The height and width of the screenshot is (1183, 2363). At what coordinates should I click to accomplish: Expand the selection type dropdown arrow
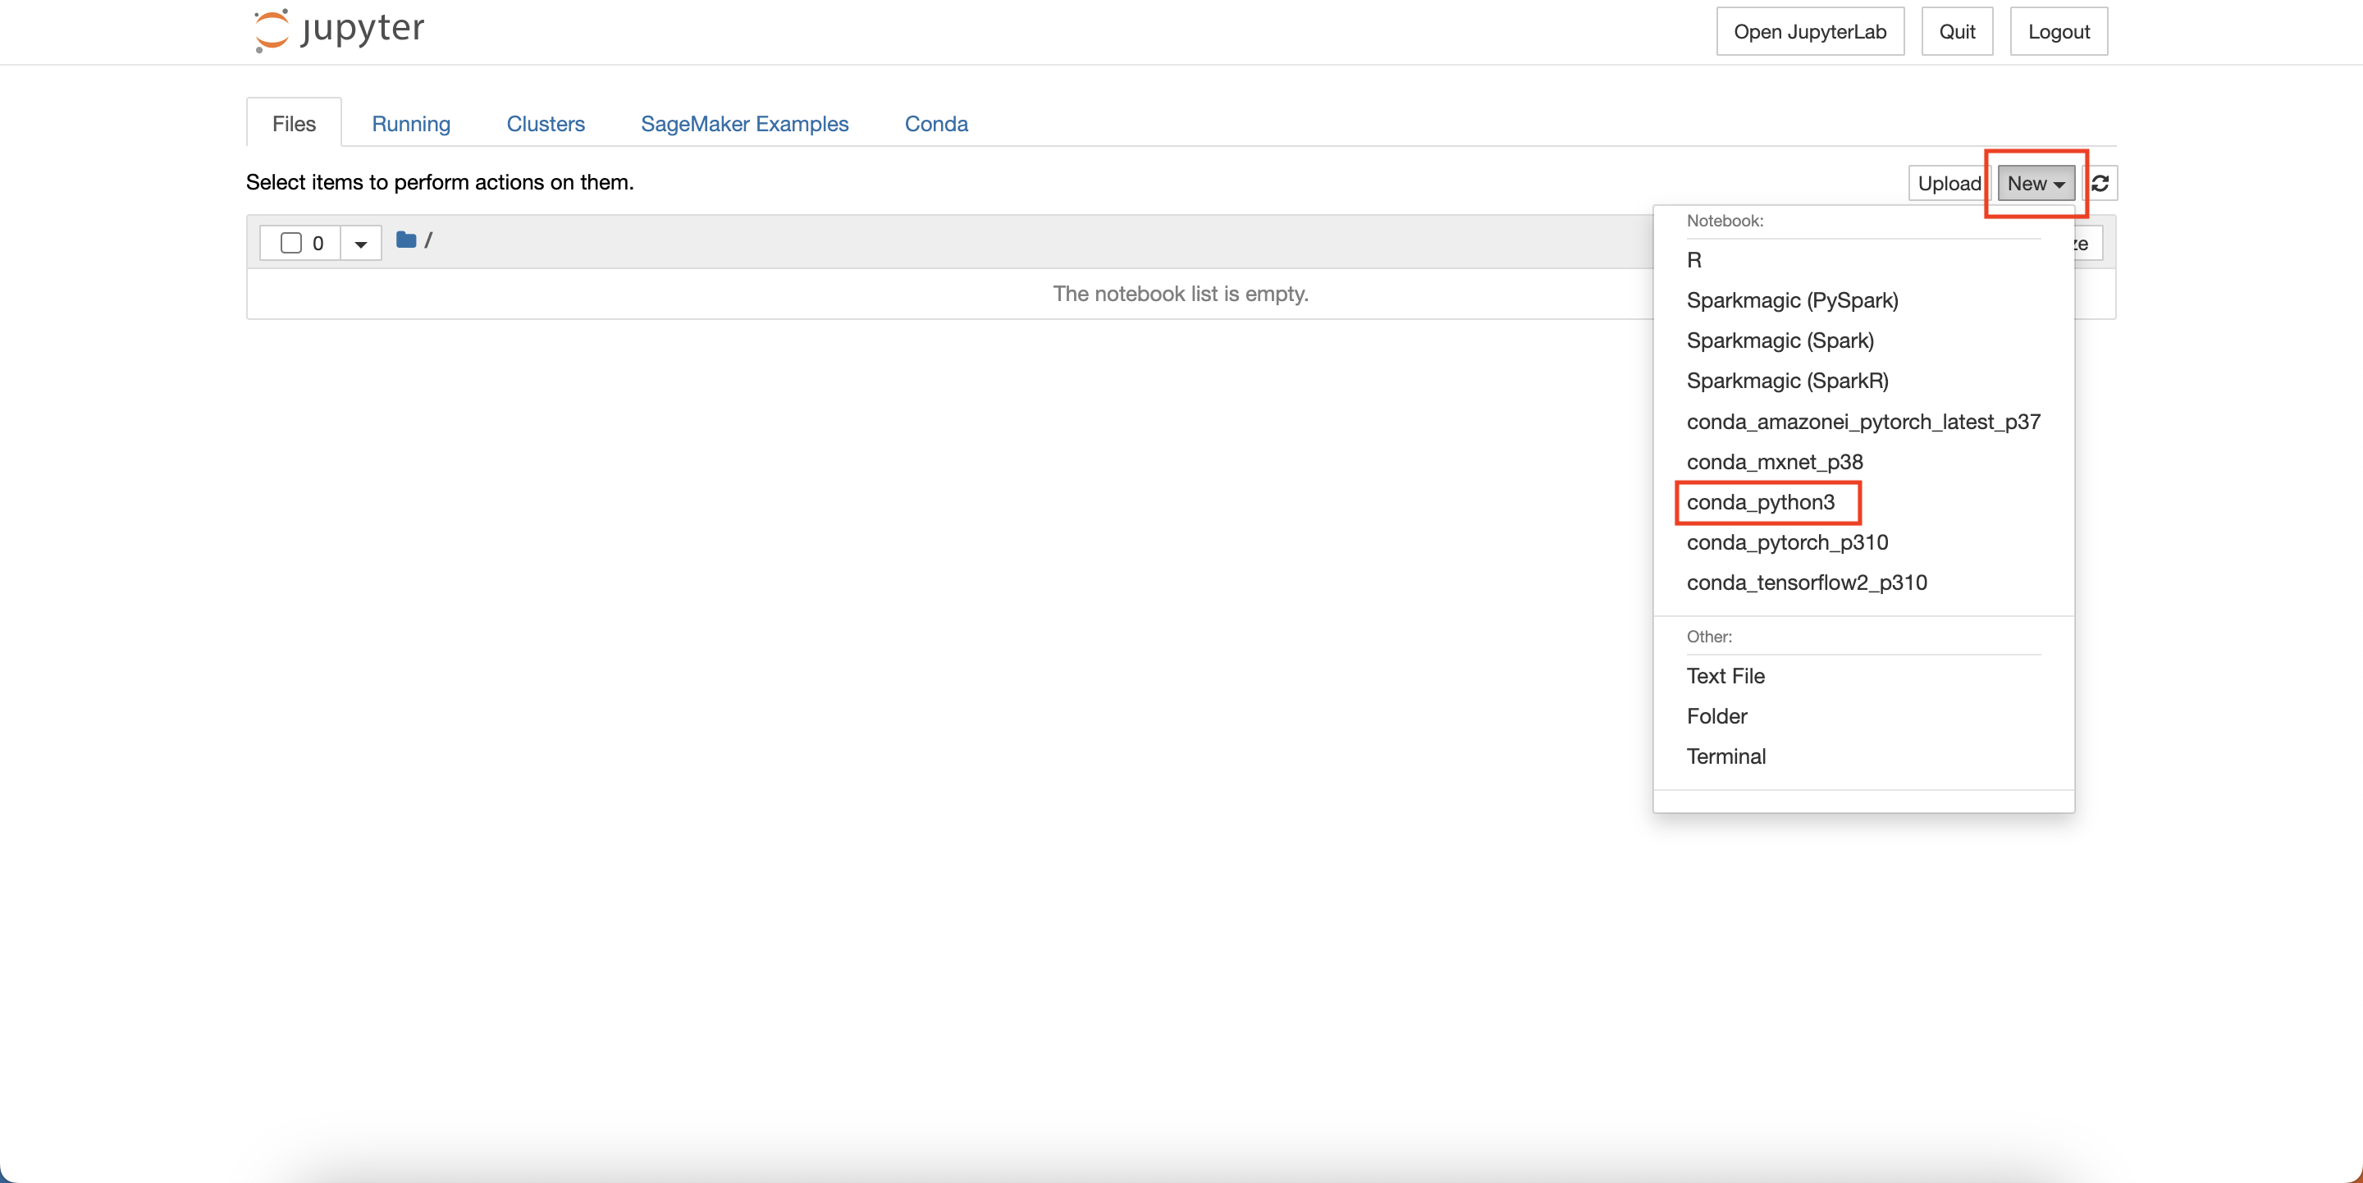coord(360,244)
